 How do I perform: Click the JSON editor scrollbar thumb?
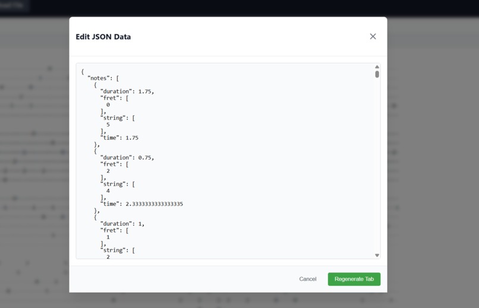click(x=377, y=74)
